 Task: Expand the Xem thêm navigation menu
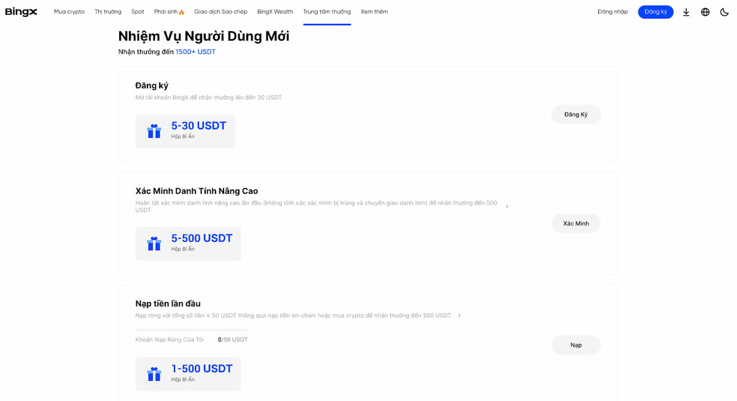click(x=374, y=11)
